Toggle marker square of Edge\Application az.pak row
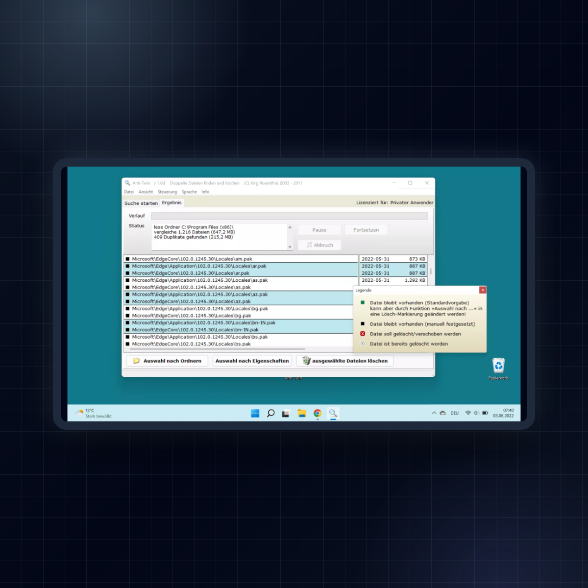The image size is (588, 588). point(127,294)
